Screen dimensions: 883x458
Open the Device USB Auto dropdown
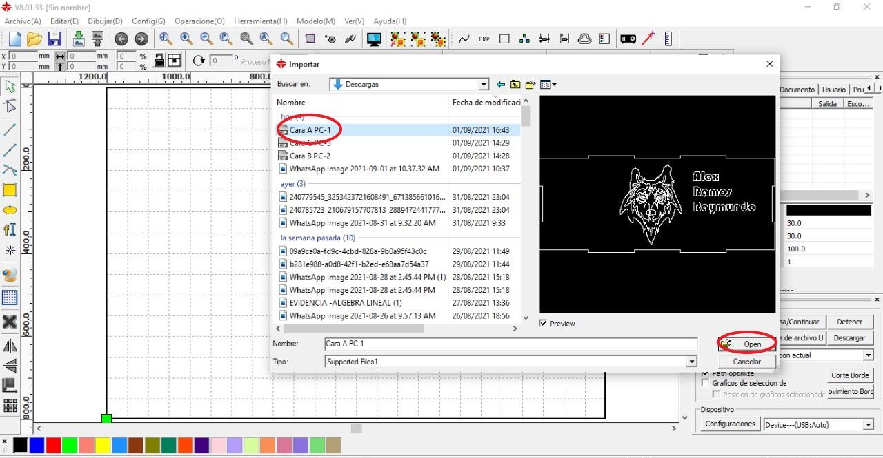[x=869, y=425]
